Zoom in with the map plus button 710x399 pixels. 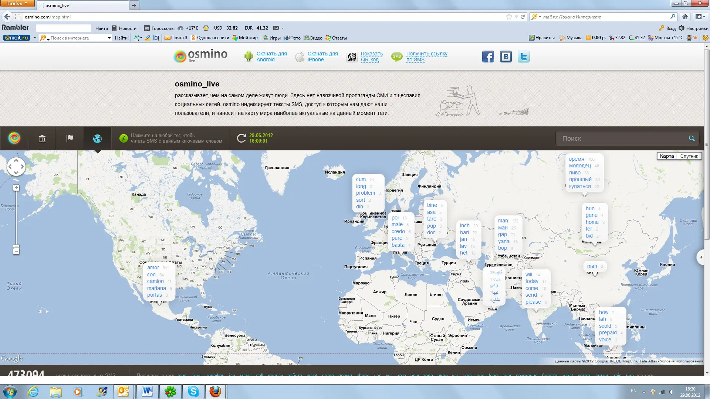16,188
